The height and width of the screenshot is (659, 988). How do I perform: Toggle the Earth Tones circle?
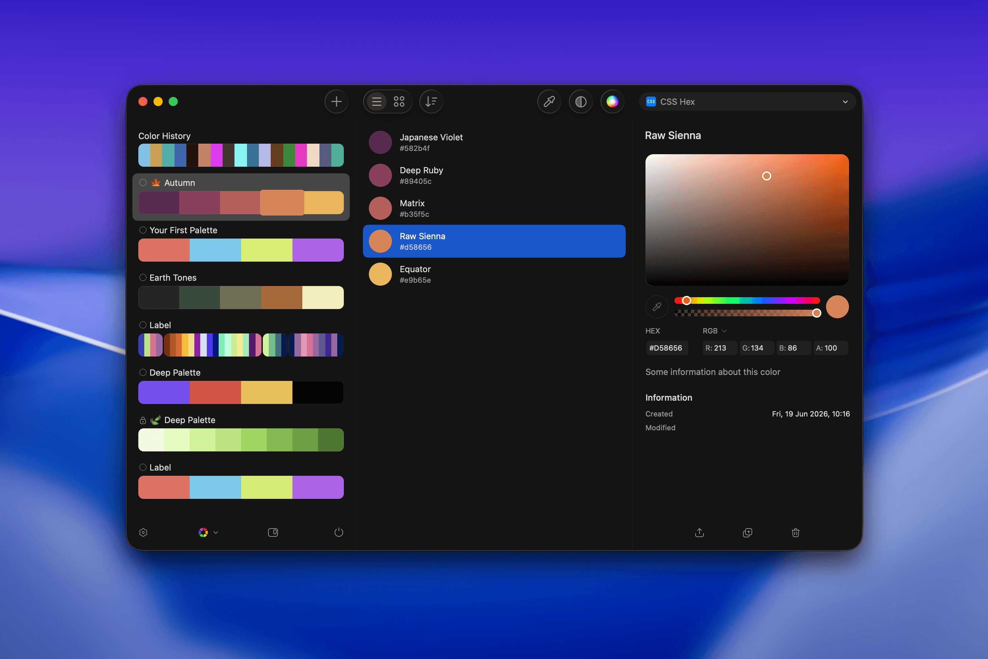[x=143, y=277]
